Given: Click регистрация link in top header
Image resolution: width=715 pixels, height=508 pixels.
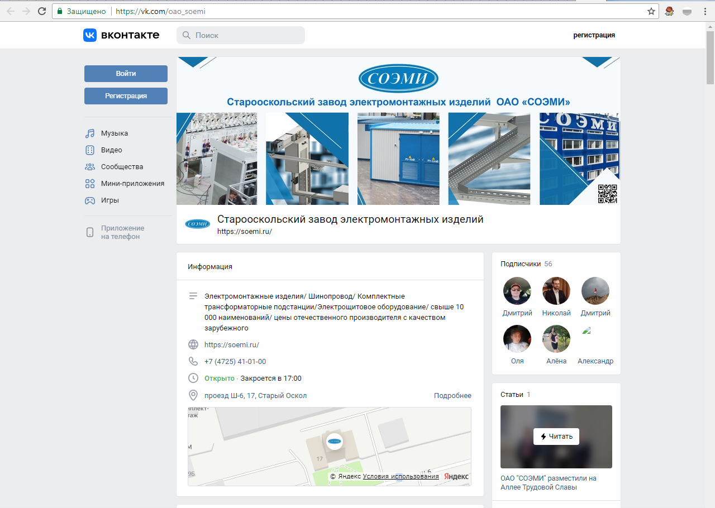Looking at the screenshot, I should [594, 35].
